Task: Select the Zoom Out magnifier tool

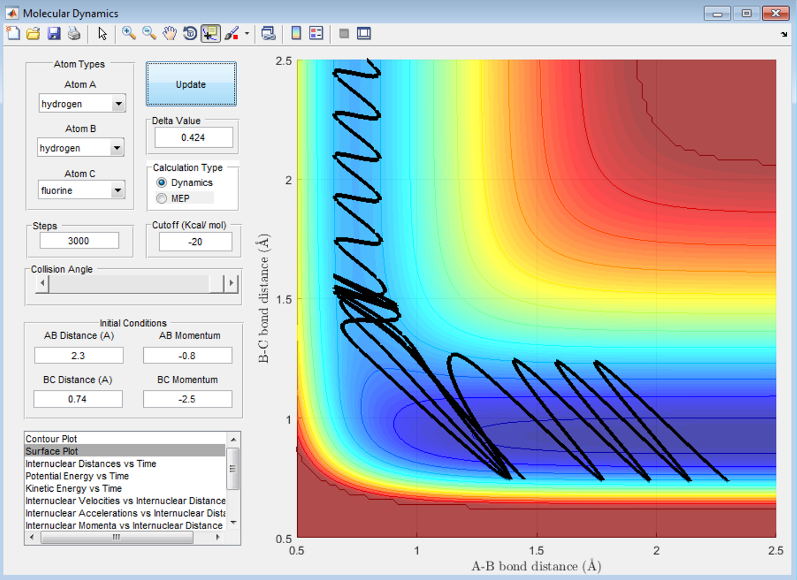Action: (x=149, y=34)
